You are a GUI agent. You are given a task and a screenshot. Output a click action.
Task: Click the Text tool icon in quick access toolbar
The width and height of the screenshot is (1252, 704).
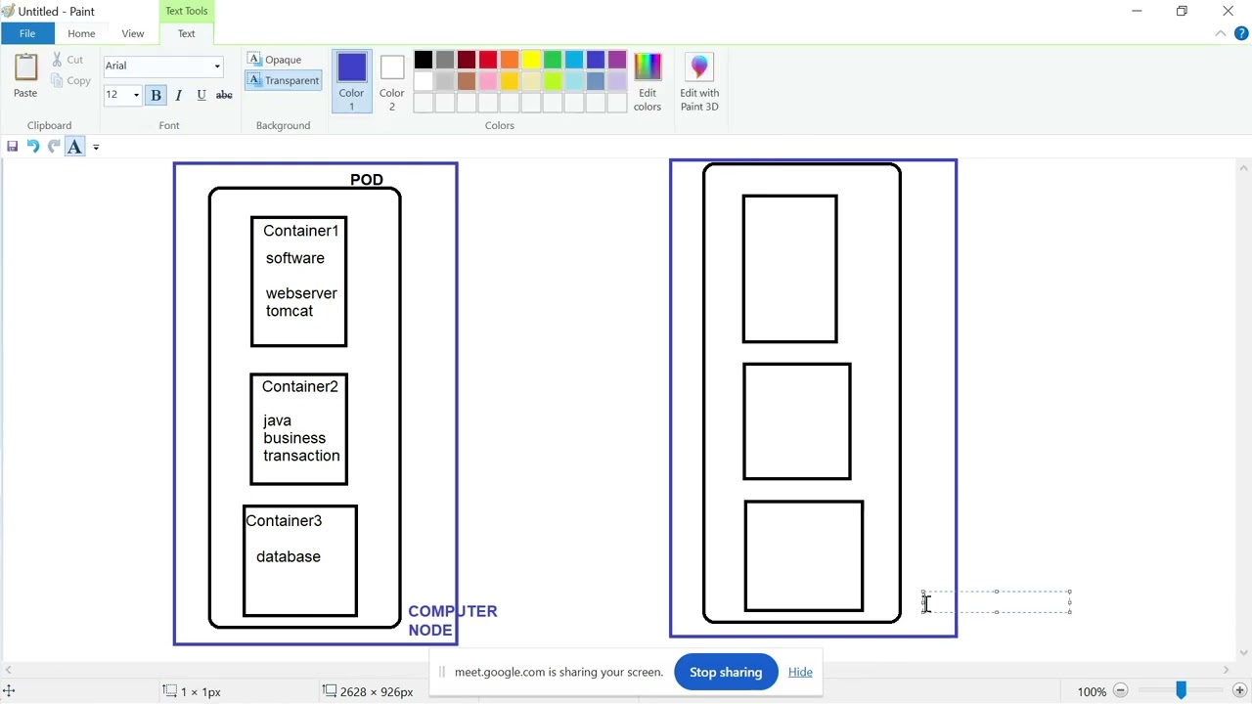pyautogui.click(x=75, y=147)
